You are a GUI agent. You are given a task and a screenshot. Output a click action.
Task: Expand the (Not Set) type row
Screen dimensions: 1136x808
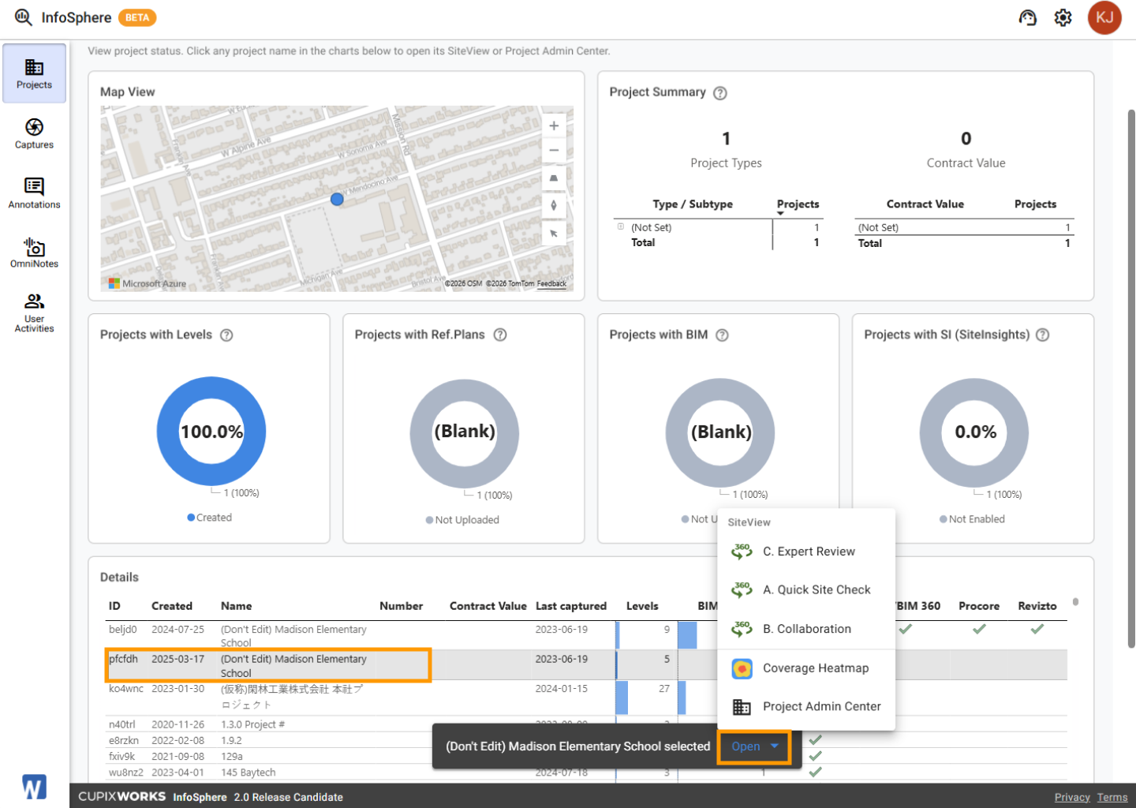[x=621, y=226]
